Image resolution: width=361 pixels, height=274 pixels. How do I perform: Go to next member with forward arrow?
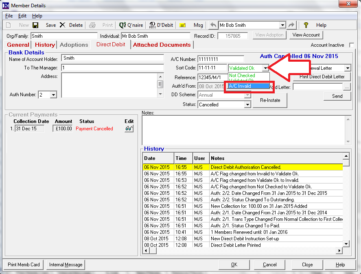click(x=291, y=25)
